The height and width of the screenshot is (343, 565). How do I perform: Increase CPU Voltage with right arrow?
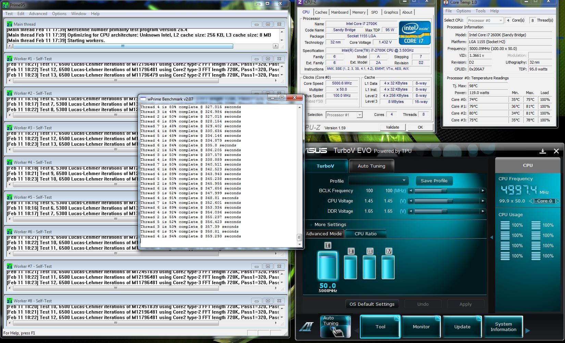(x=483, y=201)
